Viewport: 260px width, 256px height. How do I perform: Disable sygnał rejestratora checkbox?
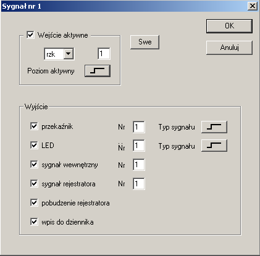point(34,183)
